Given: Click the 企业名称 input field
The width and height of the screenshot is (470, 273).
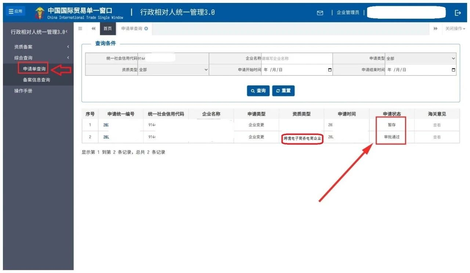Looking at the screenshot, I should click(294, 58).
